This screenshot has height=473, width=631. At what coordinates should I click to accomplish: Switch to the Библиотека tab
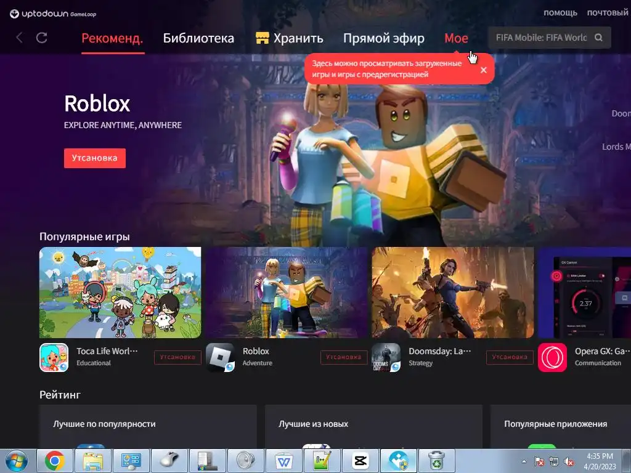[198, 38]
